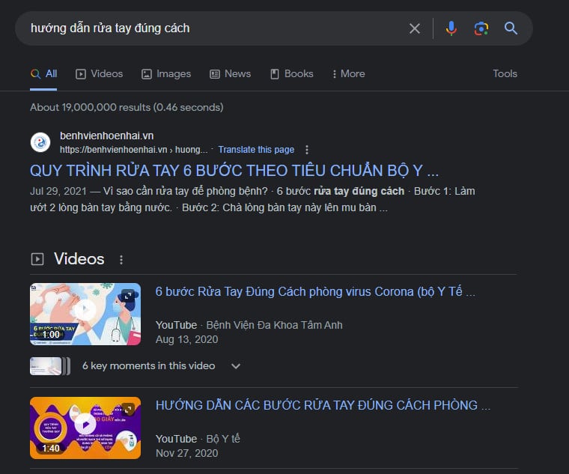
Task: Click the Nov 27, 2020 video date
Action: pos(187,453)
